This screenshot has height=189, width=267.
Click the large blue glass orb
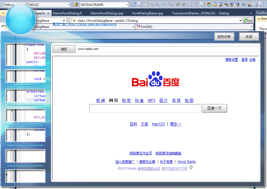tap(21, 19)
